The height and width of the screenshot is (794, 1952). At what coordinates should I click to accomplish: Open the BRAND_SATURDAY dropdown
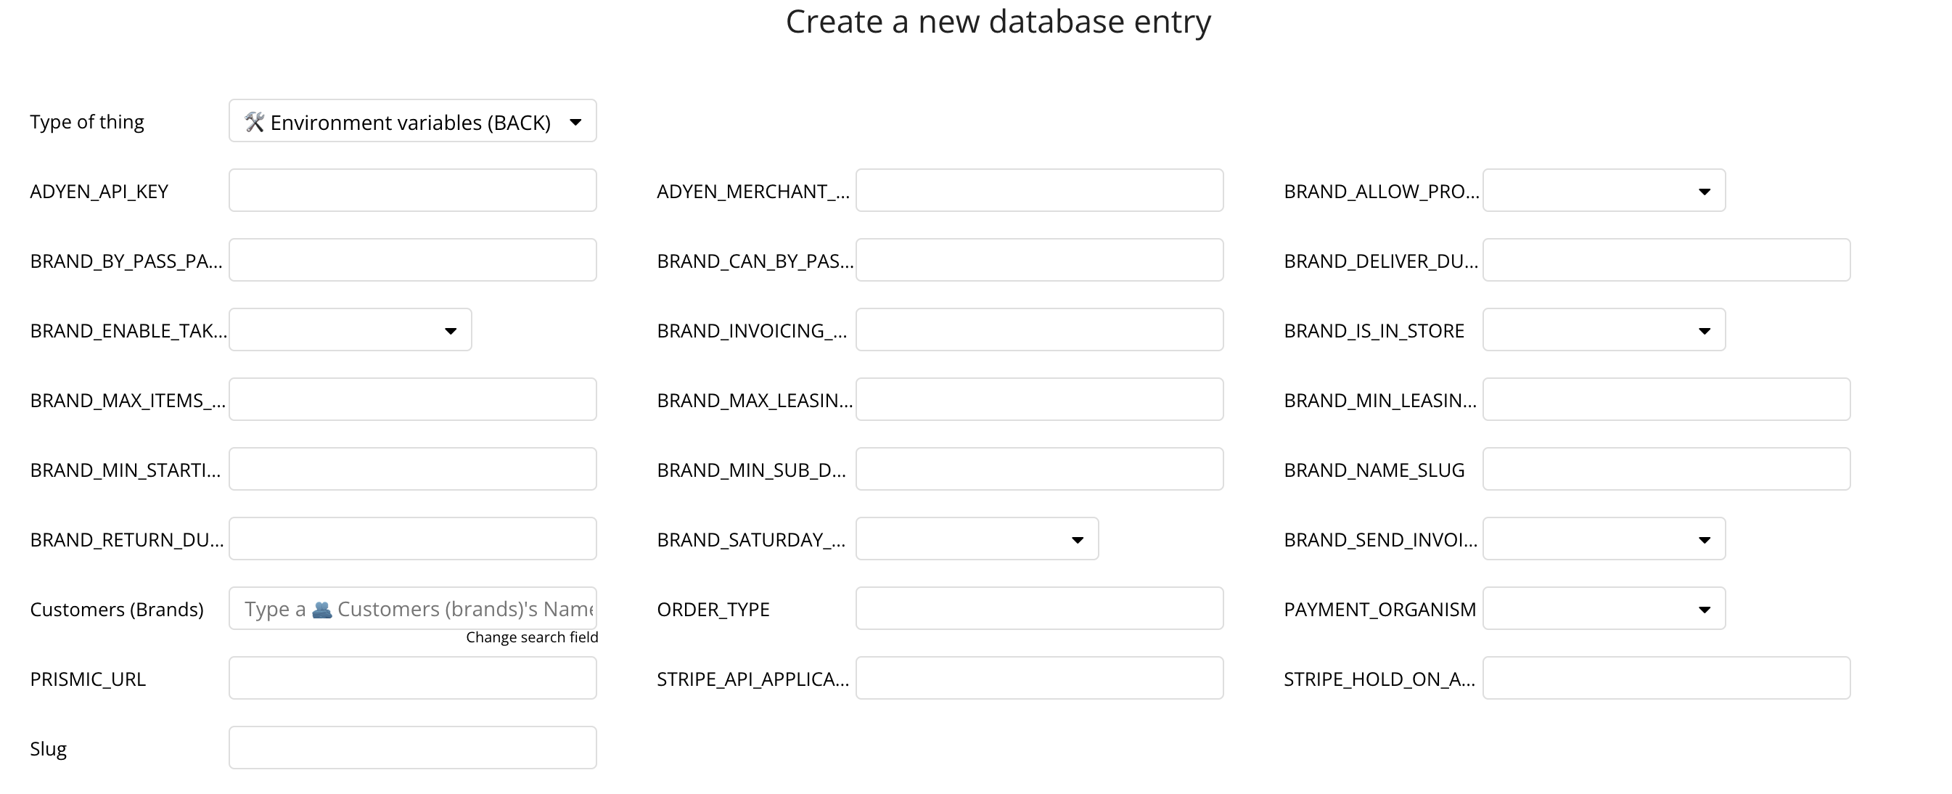point(977,539)
